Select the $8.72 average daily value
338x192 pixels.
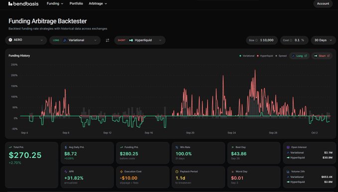pos(71,154)
